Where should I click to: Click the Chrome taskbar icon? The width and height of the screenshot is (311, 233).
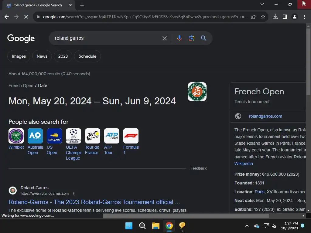click(169, 226)
